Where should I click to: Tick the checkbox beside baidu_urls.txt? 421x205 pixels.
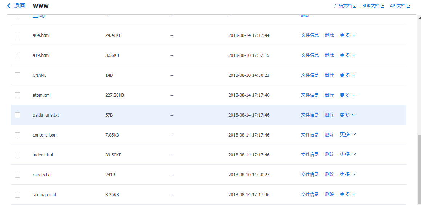tap(17, 115)
